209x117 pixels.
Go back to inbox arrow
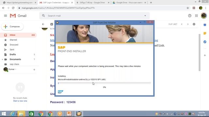click(x=43, y=24)
